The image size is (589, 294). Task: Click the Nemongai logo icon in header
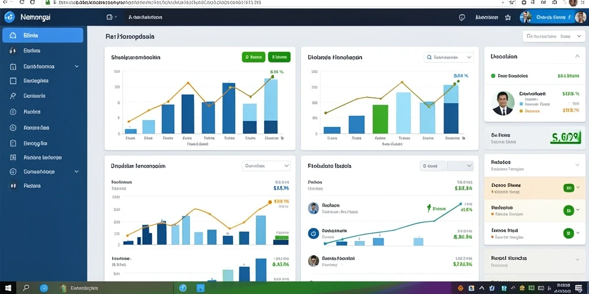click(9, 17)
